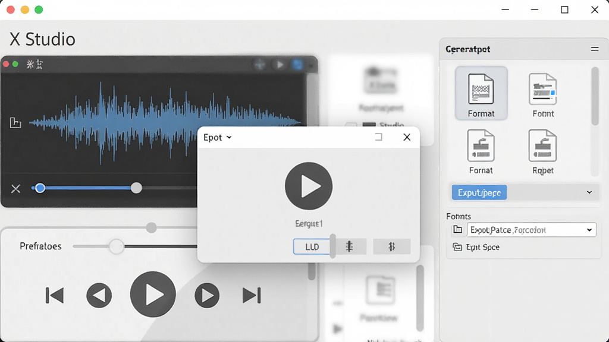Click the blurred page thumbnail in lower middle panel

pyautogui.click(x=380, y=290)
